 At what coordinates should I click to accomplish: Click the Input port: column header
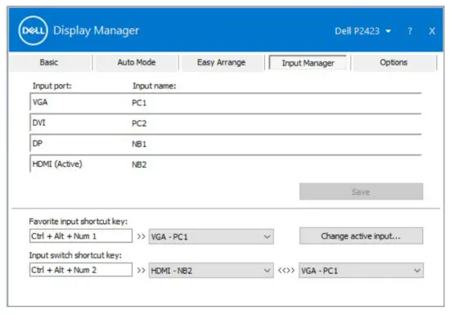point(52,86)
